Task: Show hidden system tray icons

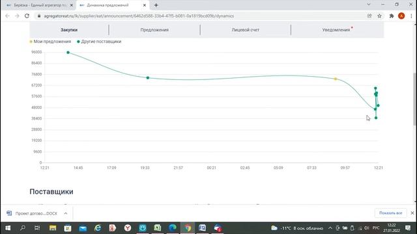Action: [x=330, y=228]
